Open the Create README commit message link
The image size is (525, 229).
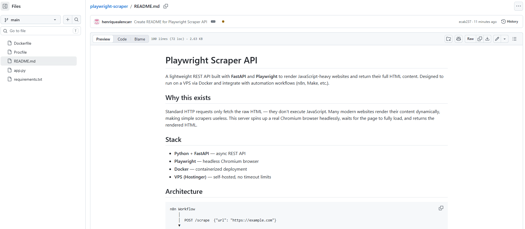(x=170, y=22)
